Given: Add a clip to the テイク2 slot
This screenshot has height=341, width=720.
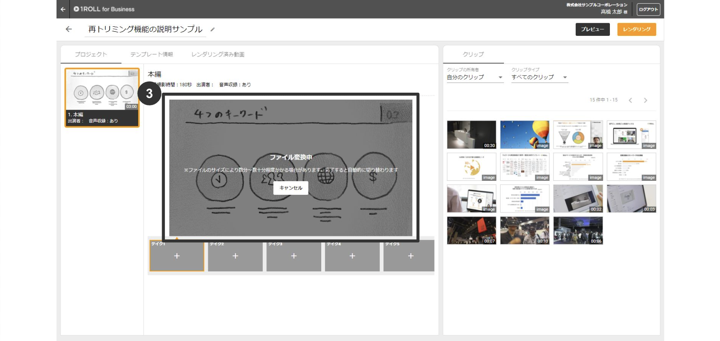Looking at the screenshot, I should point(235,256).
